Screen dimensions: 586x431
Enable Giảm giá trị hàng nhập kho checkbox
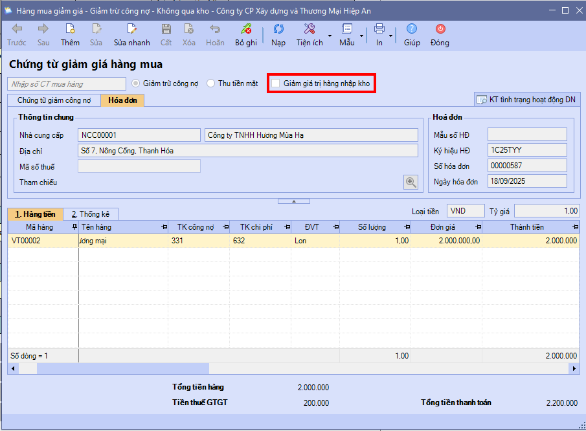pos(276,83)
